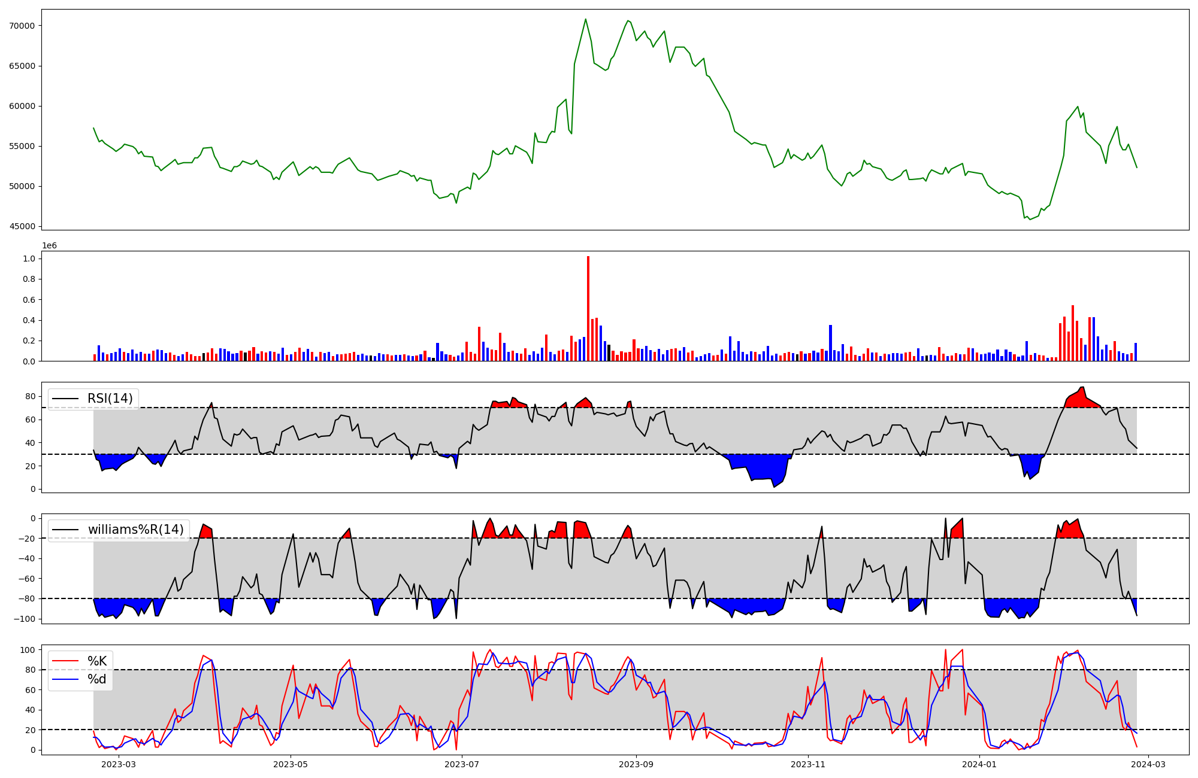Click the 45000 price axis label
1198x778 pixels.
click(x=22, y=226)
